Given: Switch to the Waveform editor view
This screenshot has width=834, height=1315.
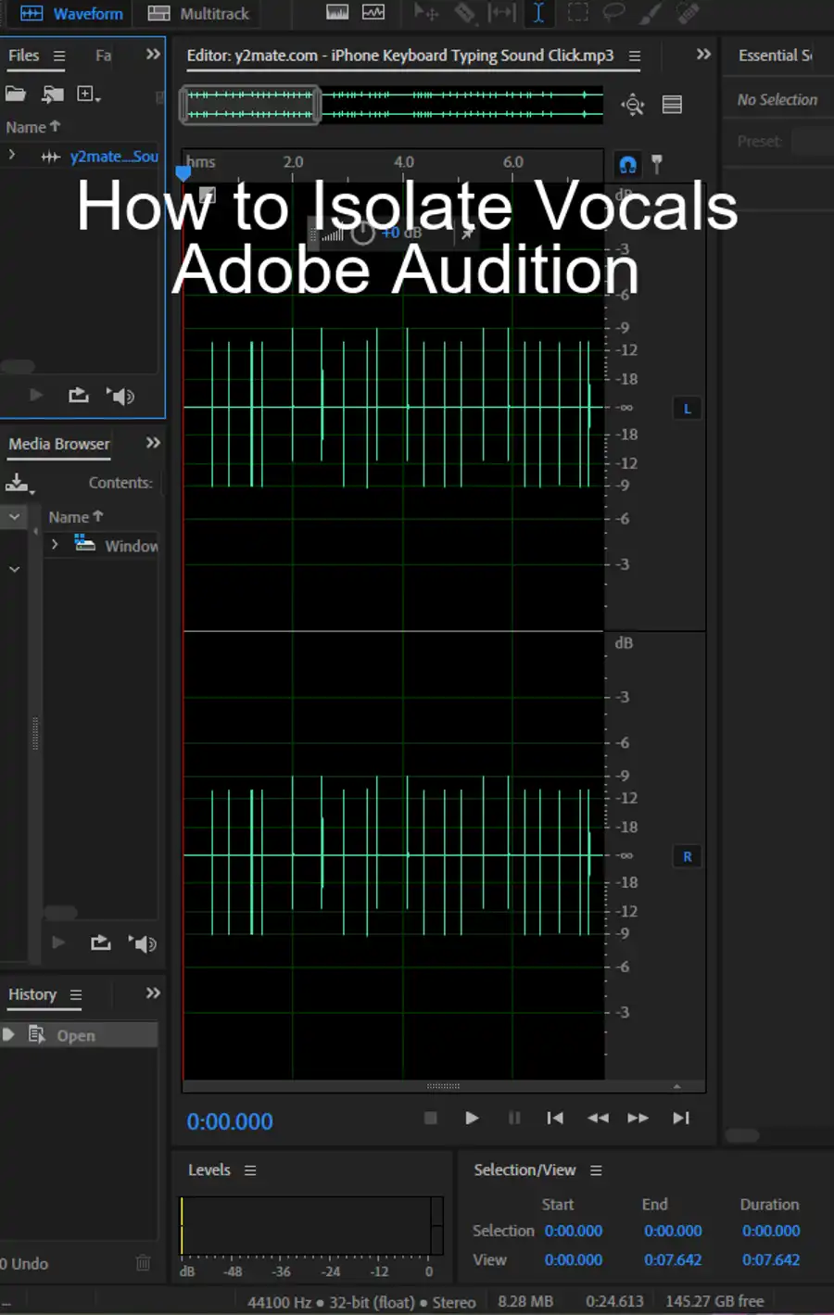Looking at the screenshot, I should [71, 14].
